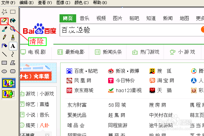Click 综艺 in the left sidebar
Image resolution: width=204 pixels, height=136 pixels.
coord(31,104)
